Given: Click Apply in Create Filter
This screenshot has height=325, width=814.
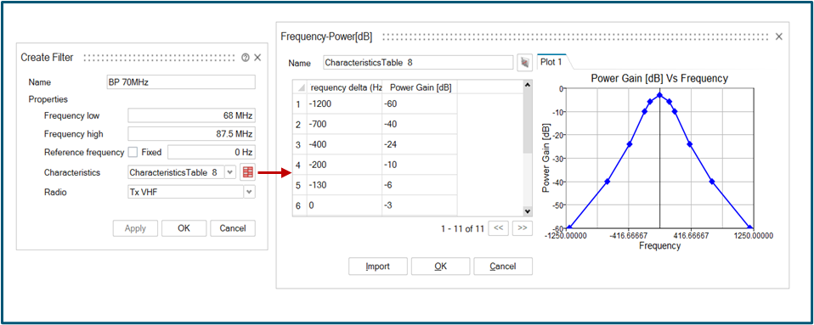Looking at the screenshot, I should [135, 228].
